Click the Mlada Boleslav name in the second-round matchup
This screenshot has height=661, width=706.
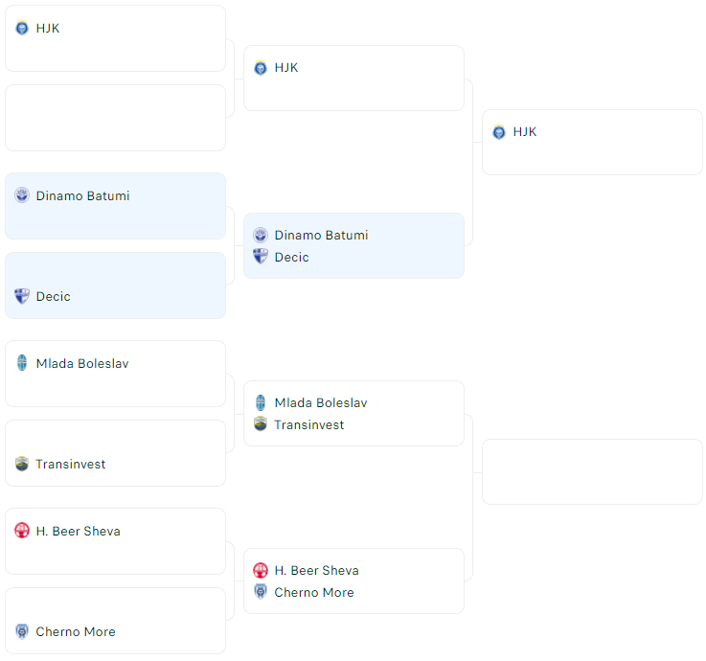(321, 402)
